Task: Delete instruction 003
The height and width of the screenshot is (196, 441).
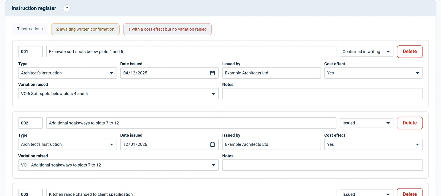Action: click(410, 193)
